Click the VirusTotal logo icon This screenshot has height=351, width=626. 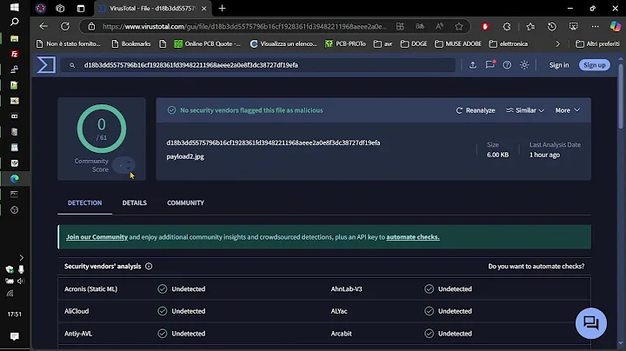(46, 65)
